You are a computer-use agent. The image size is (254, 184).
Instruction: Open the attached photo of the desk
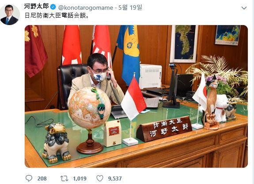tap(136, 96)
